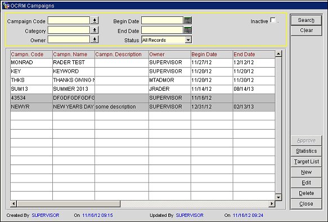328x222 pixels.
Task: Sort by End Date column header
Action: point(254,55)
